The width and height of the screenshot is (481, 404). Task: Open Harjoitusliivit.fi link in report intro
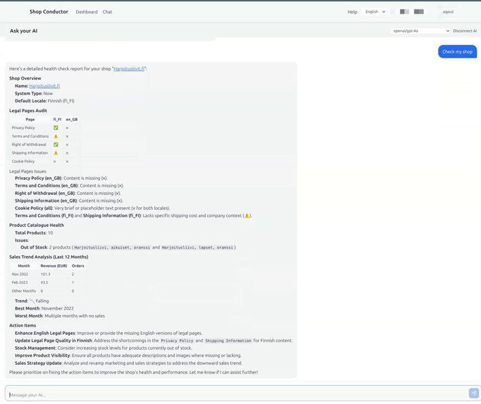click(x=129, y=69)
